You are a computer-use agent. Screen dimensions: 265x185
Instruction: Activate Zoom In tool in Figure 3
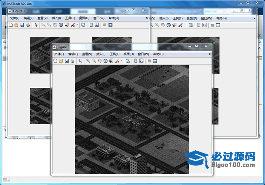(88, 61)
